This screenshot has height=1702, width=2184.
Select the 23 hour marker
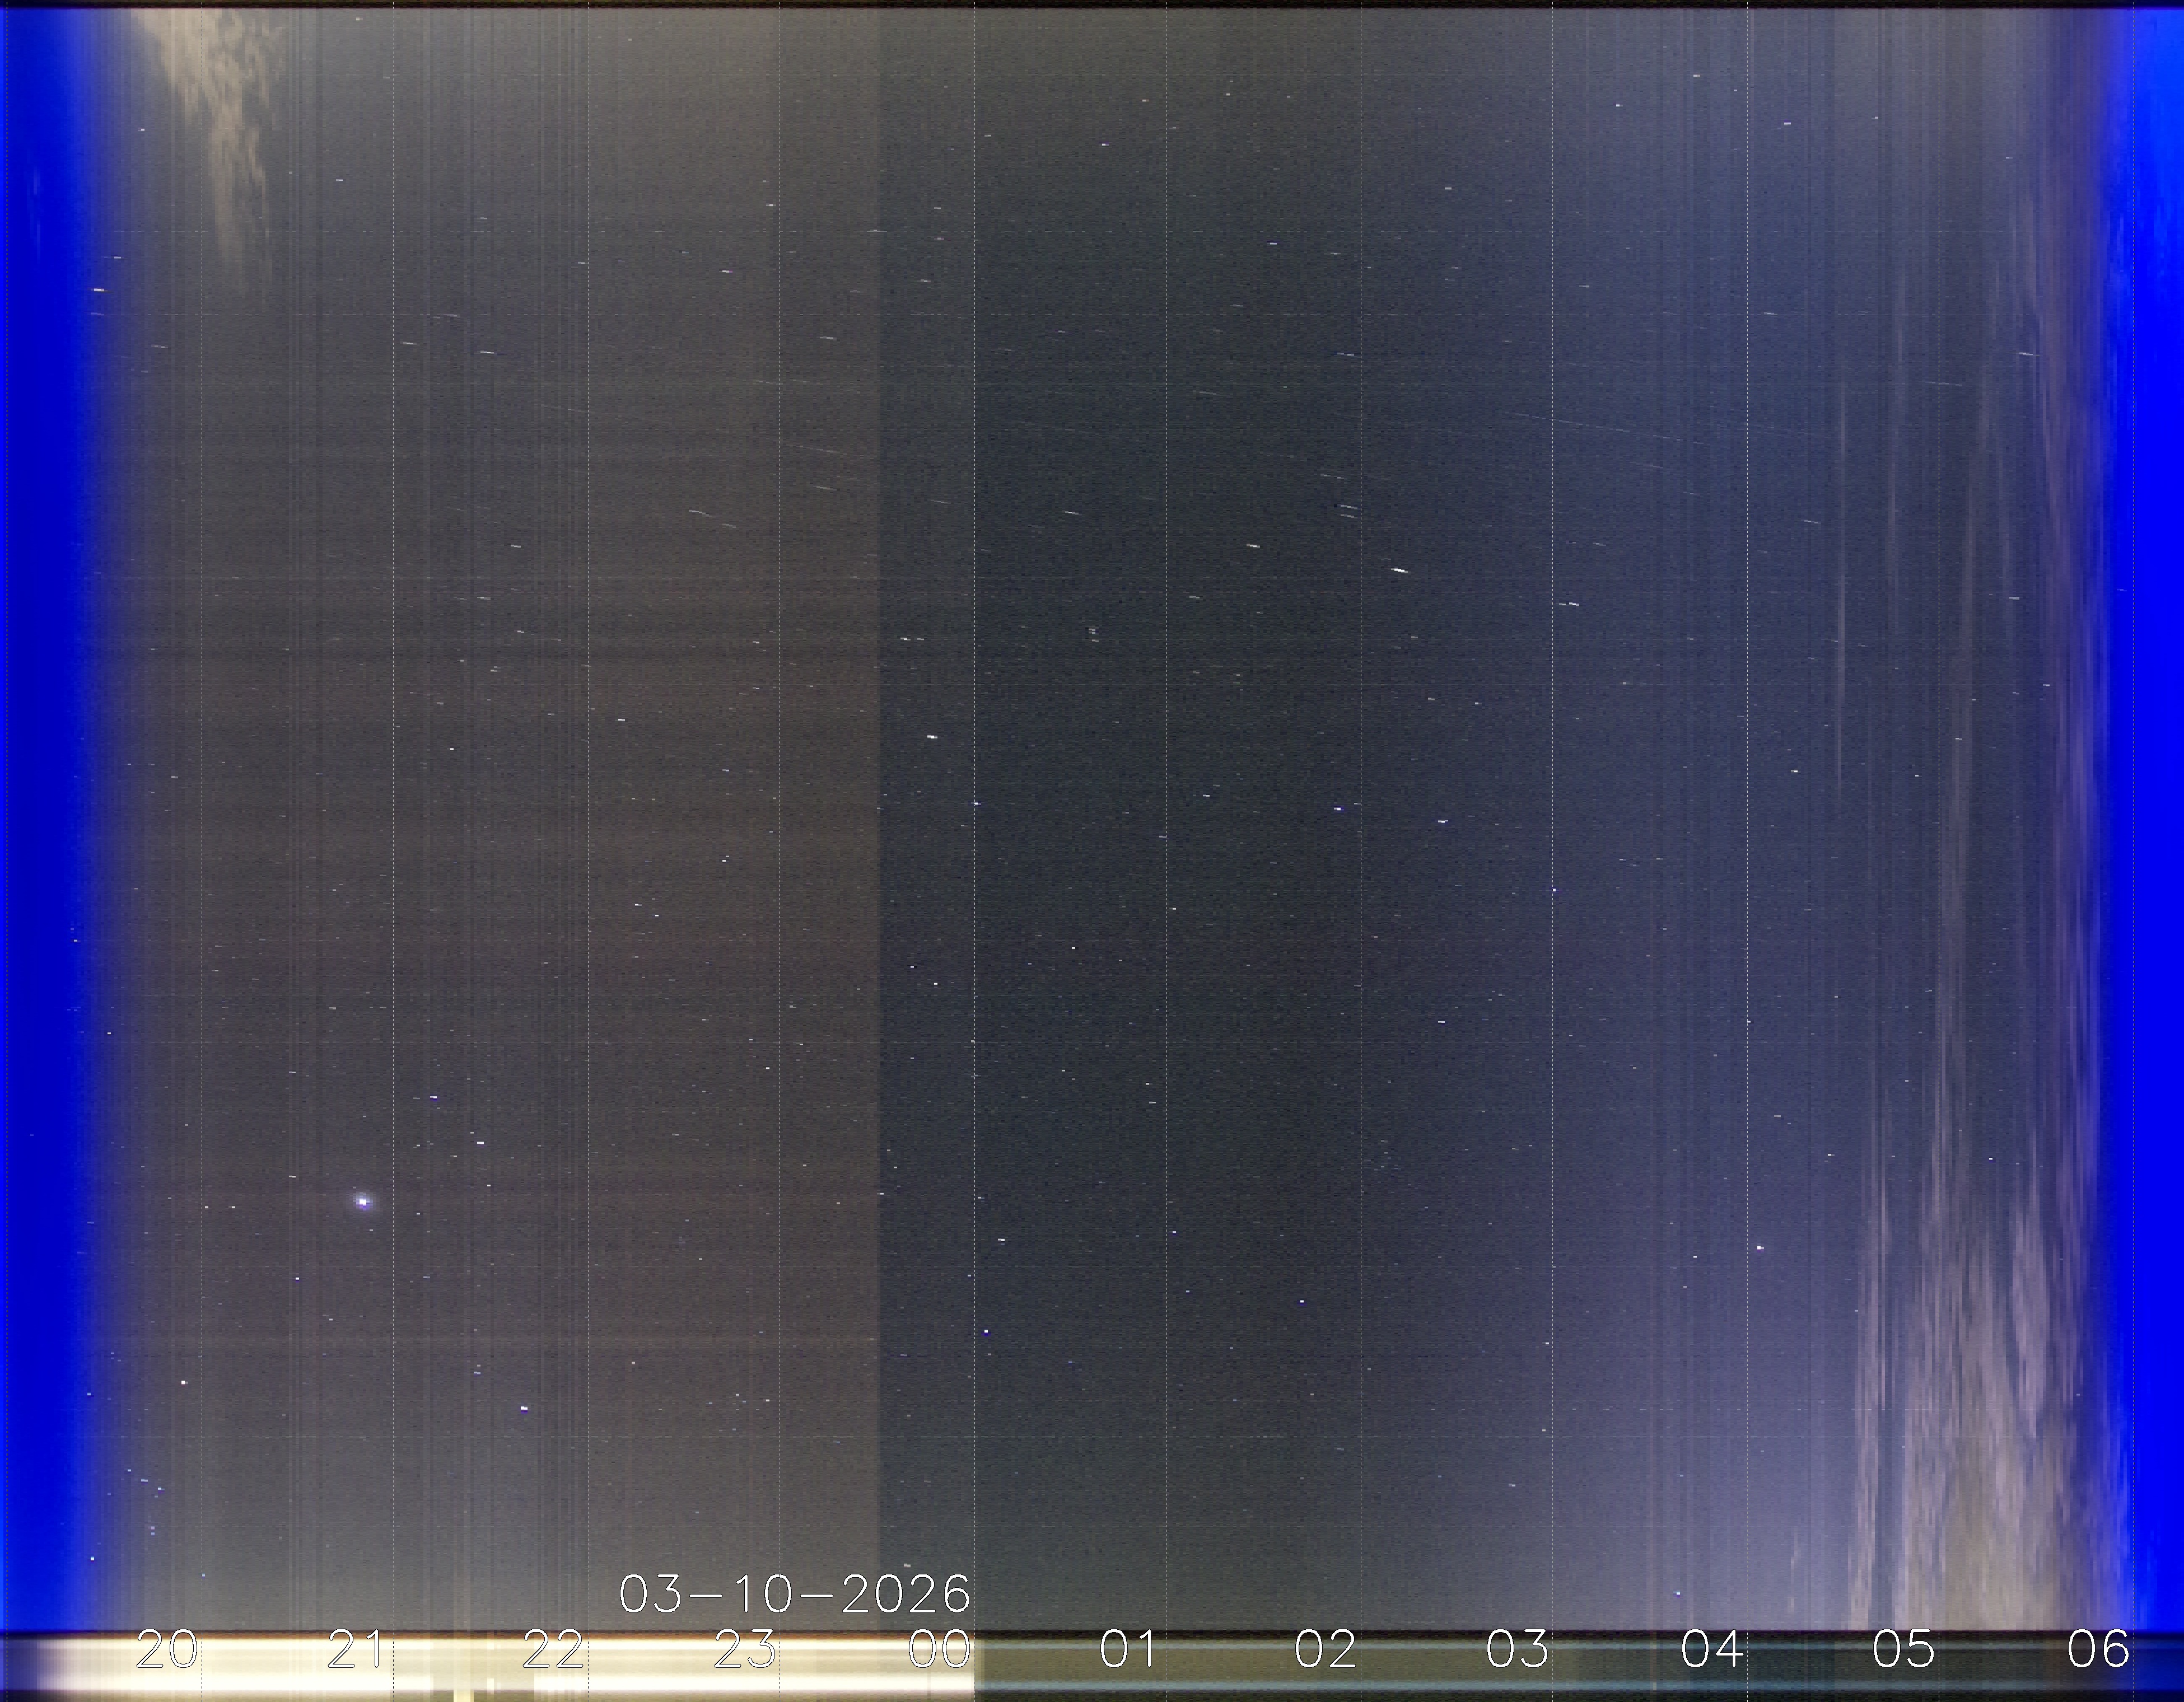745,1649
